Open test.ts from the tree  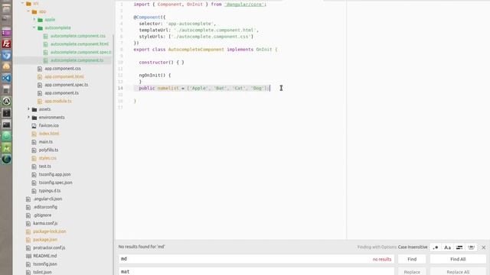[x=44, y=167]
